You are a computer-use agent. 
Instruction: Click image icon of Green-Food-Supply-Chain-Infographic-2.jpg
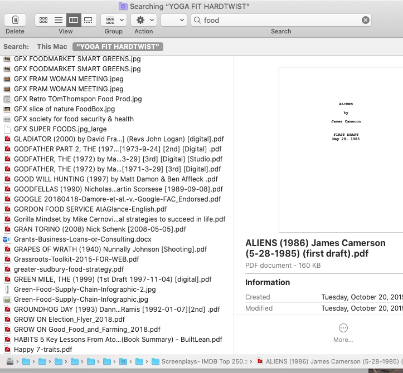point(7,289)
